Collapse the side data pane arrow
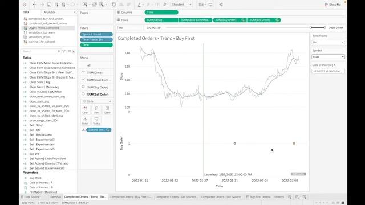This screenshot has width=365, height=205. click(x=75, y=12)
